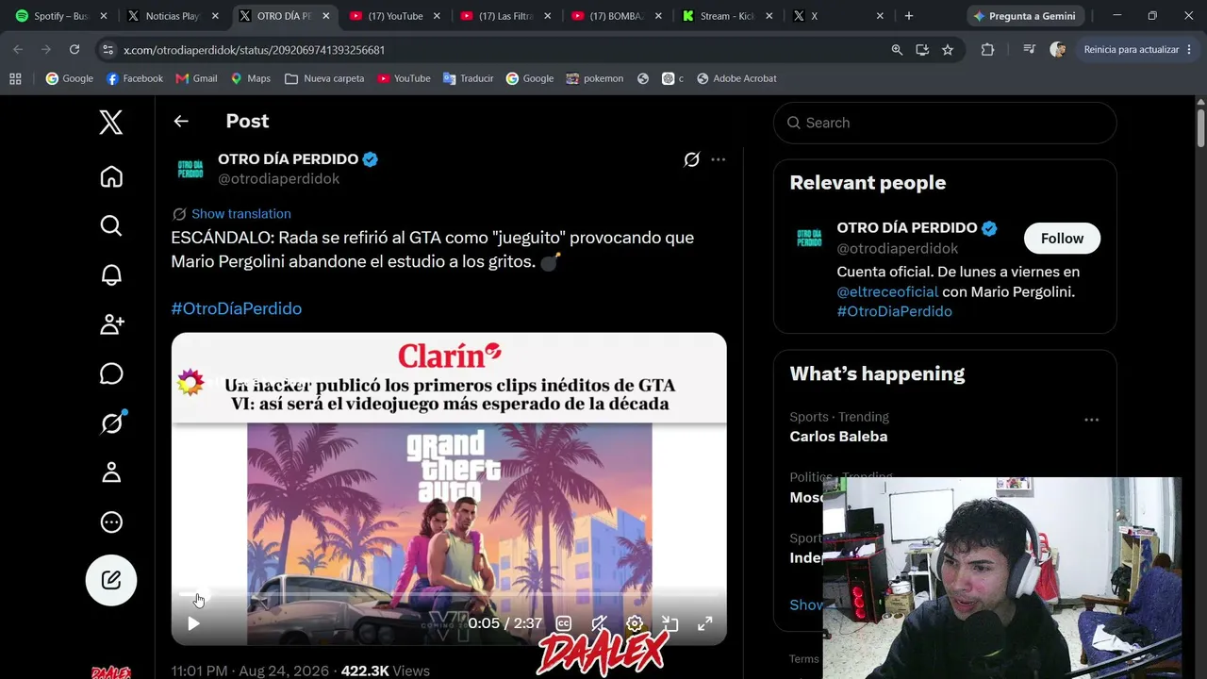1207x679 pixels.
Task: Open the people-plus Follow icon in sidebar
Action: pos(111,324)
